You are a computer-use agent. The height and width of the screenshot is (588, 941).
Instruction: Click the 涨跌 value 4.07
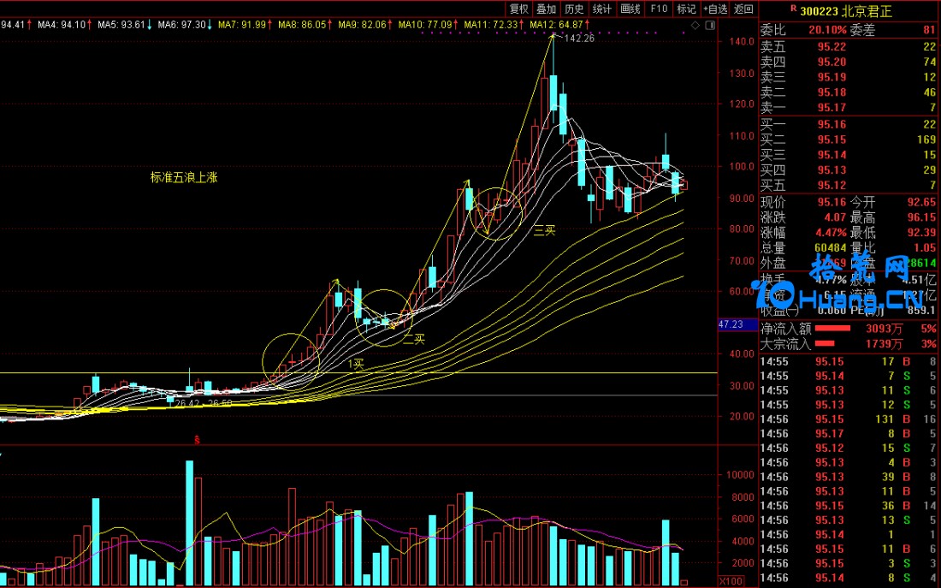pos(835,217)
